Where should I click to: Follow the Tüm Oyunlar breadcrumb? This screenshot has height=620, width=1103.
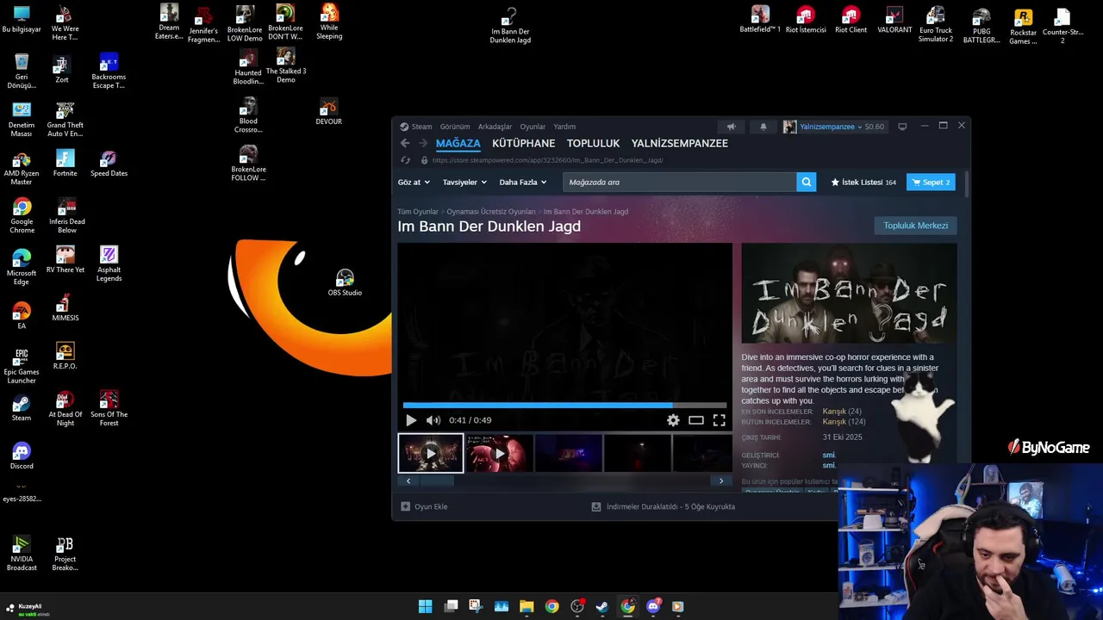(x=418, y=211)
